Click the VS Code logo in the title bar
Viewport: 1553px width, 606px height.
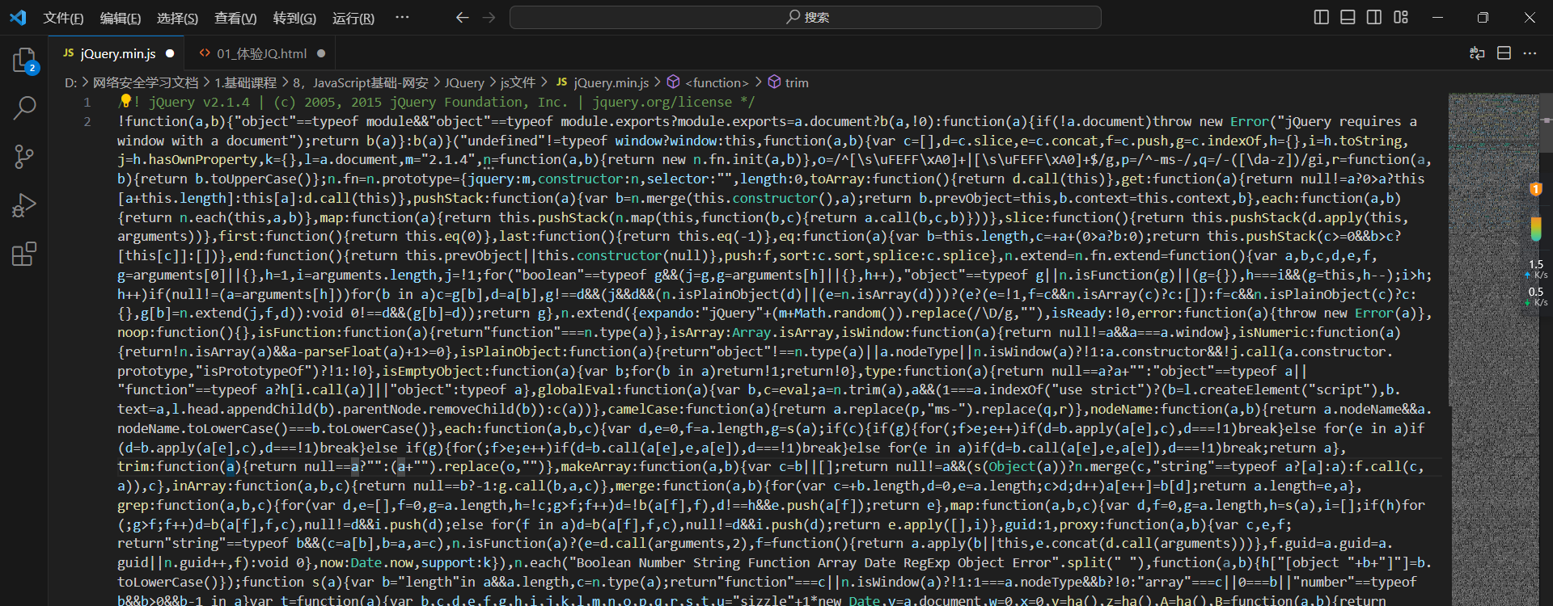pyautogui.click(x=18, y=17)
